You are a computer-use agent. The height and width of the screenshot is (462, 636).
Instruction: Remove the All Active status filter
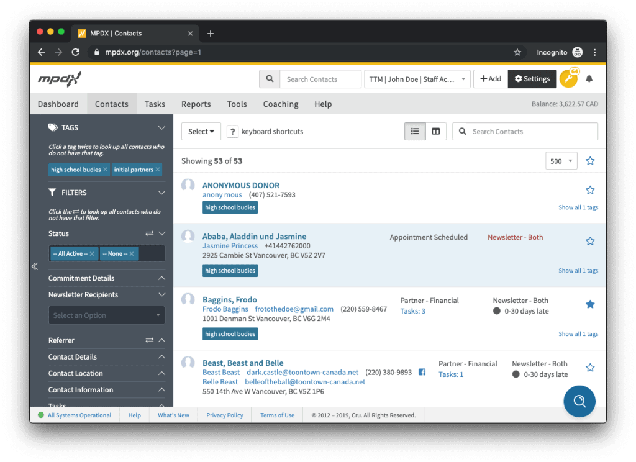click(92, 253)
